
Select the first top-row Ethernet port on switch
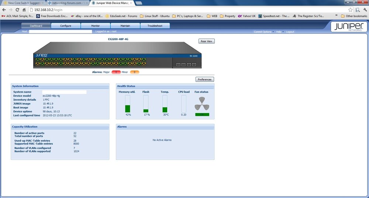pos(38,60)
